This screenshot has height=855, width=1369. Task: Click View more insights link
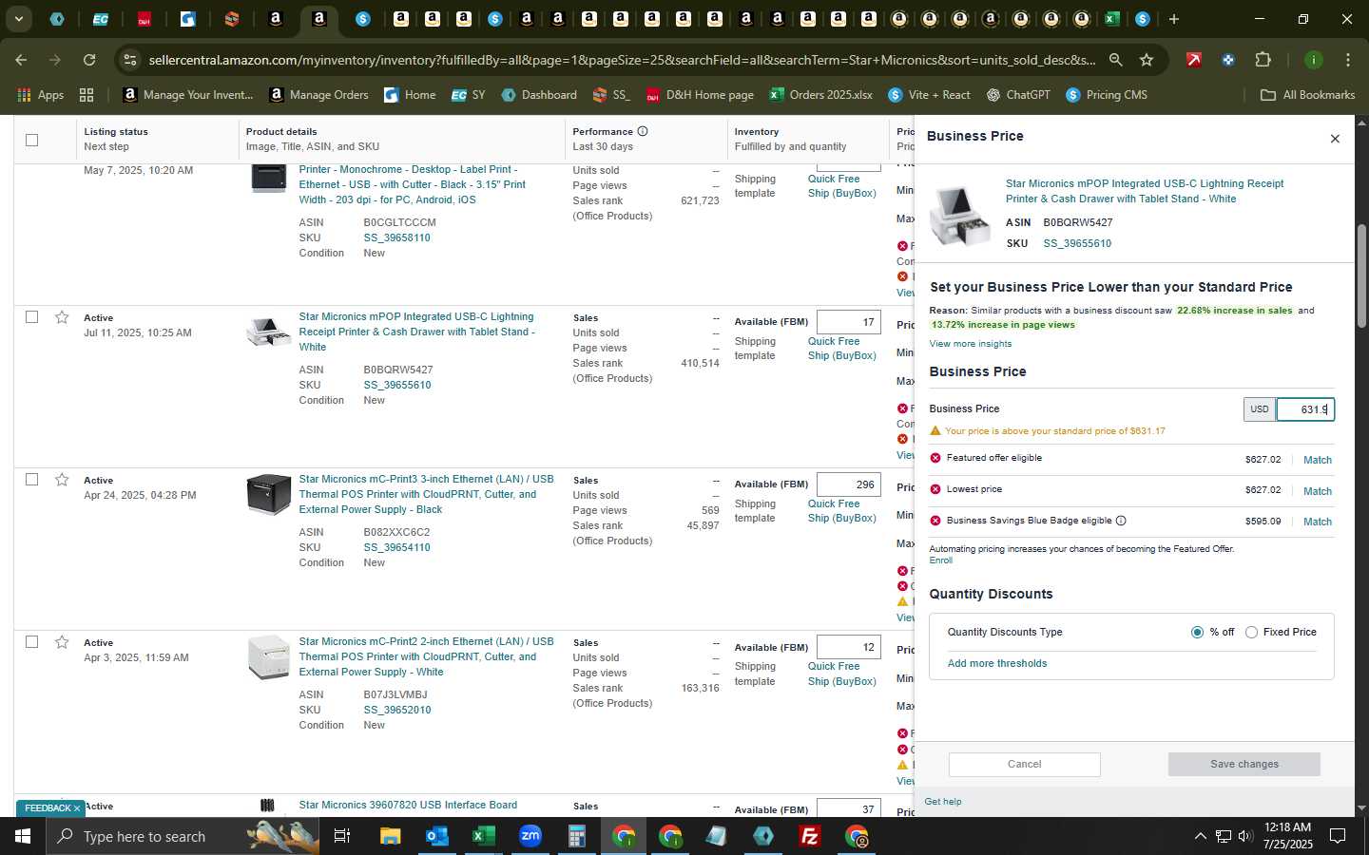coord(970,344)
